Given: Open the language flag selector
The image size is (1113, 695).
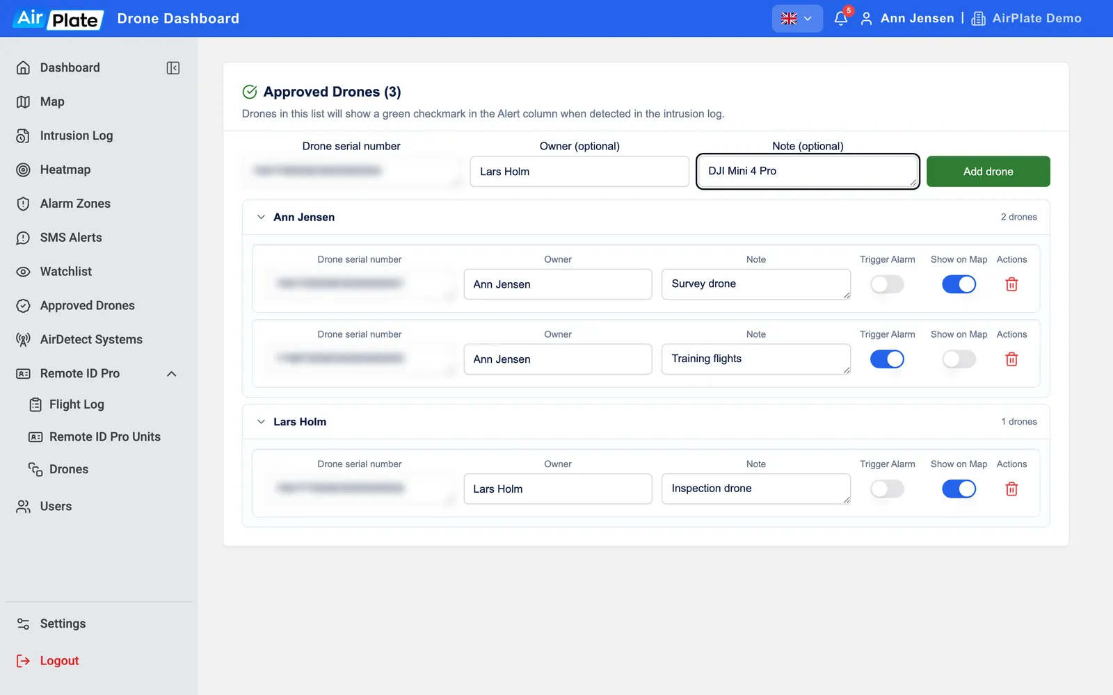Looking at the screenshot, I should 797,19.
